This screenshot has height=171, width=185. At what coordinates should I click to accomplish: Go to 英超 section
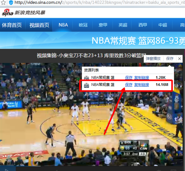pyautogui.click(x=123, y=25)
